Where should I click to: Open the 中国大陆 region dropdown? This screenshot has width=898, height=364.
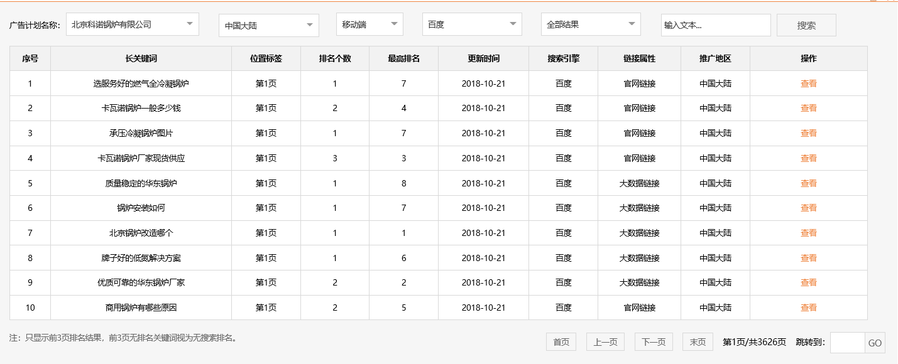(268, 24)
